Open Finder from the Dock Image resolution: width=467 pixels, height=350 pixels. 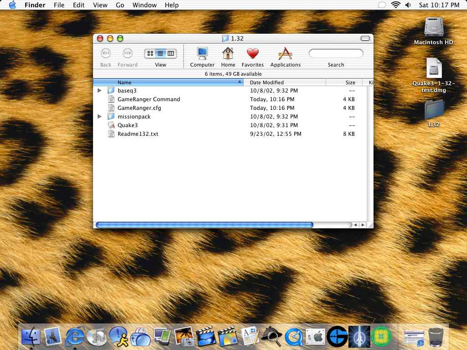[31, 337]
